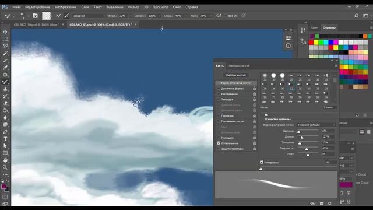Select the Clone Stamp tool
Screen dimensions: 373x210
pos(5,89)
